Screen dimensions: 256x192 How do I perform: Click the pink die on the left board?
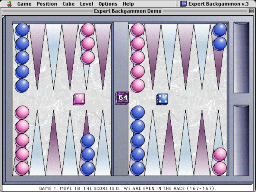coord(79,99)
